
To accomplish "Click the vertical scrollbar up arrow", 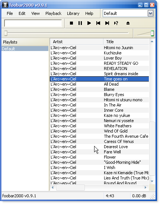I will [152, 41].
